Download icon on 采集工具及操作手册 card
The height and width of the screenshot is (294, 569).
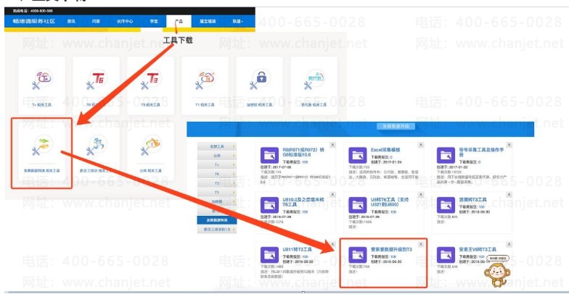tap(509, 145)
